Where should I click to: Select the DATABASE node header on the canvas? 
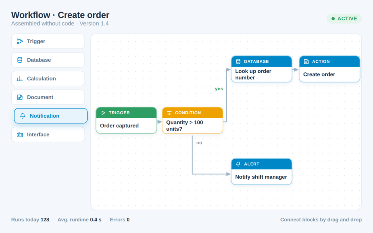coord(262,62)
